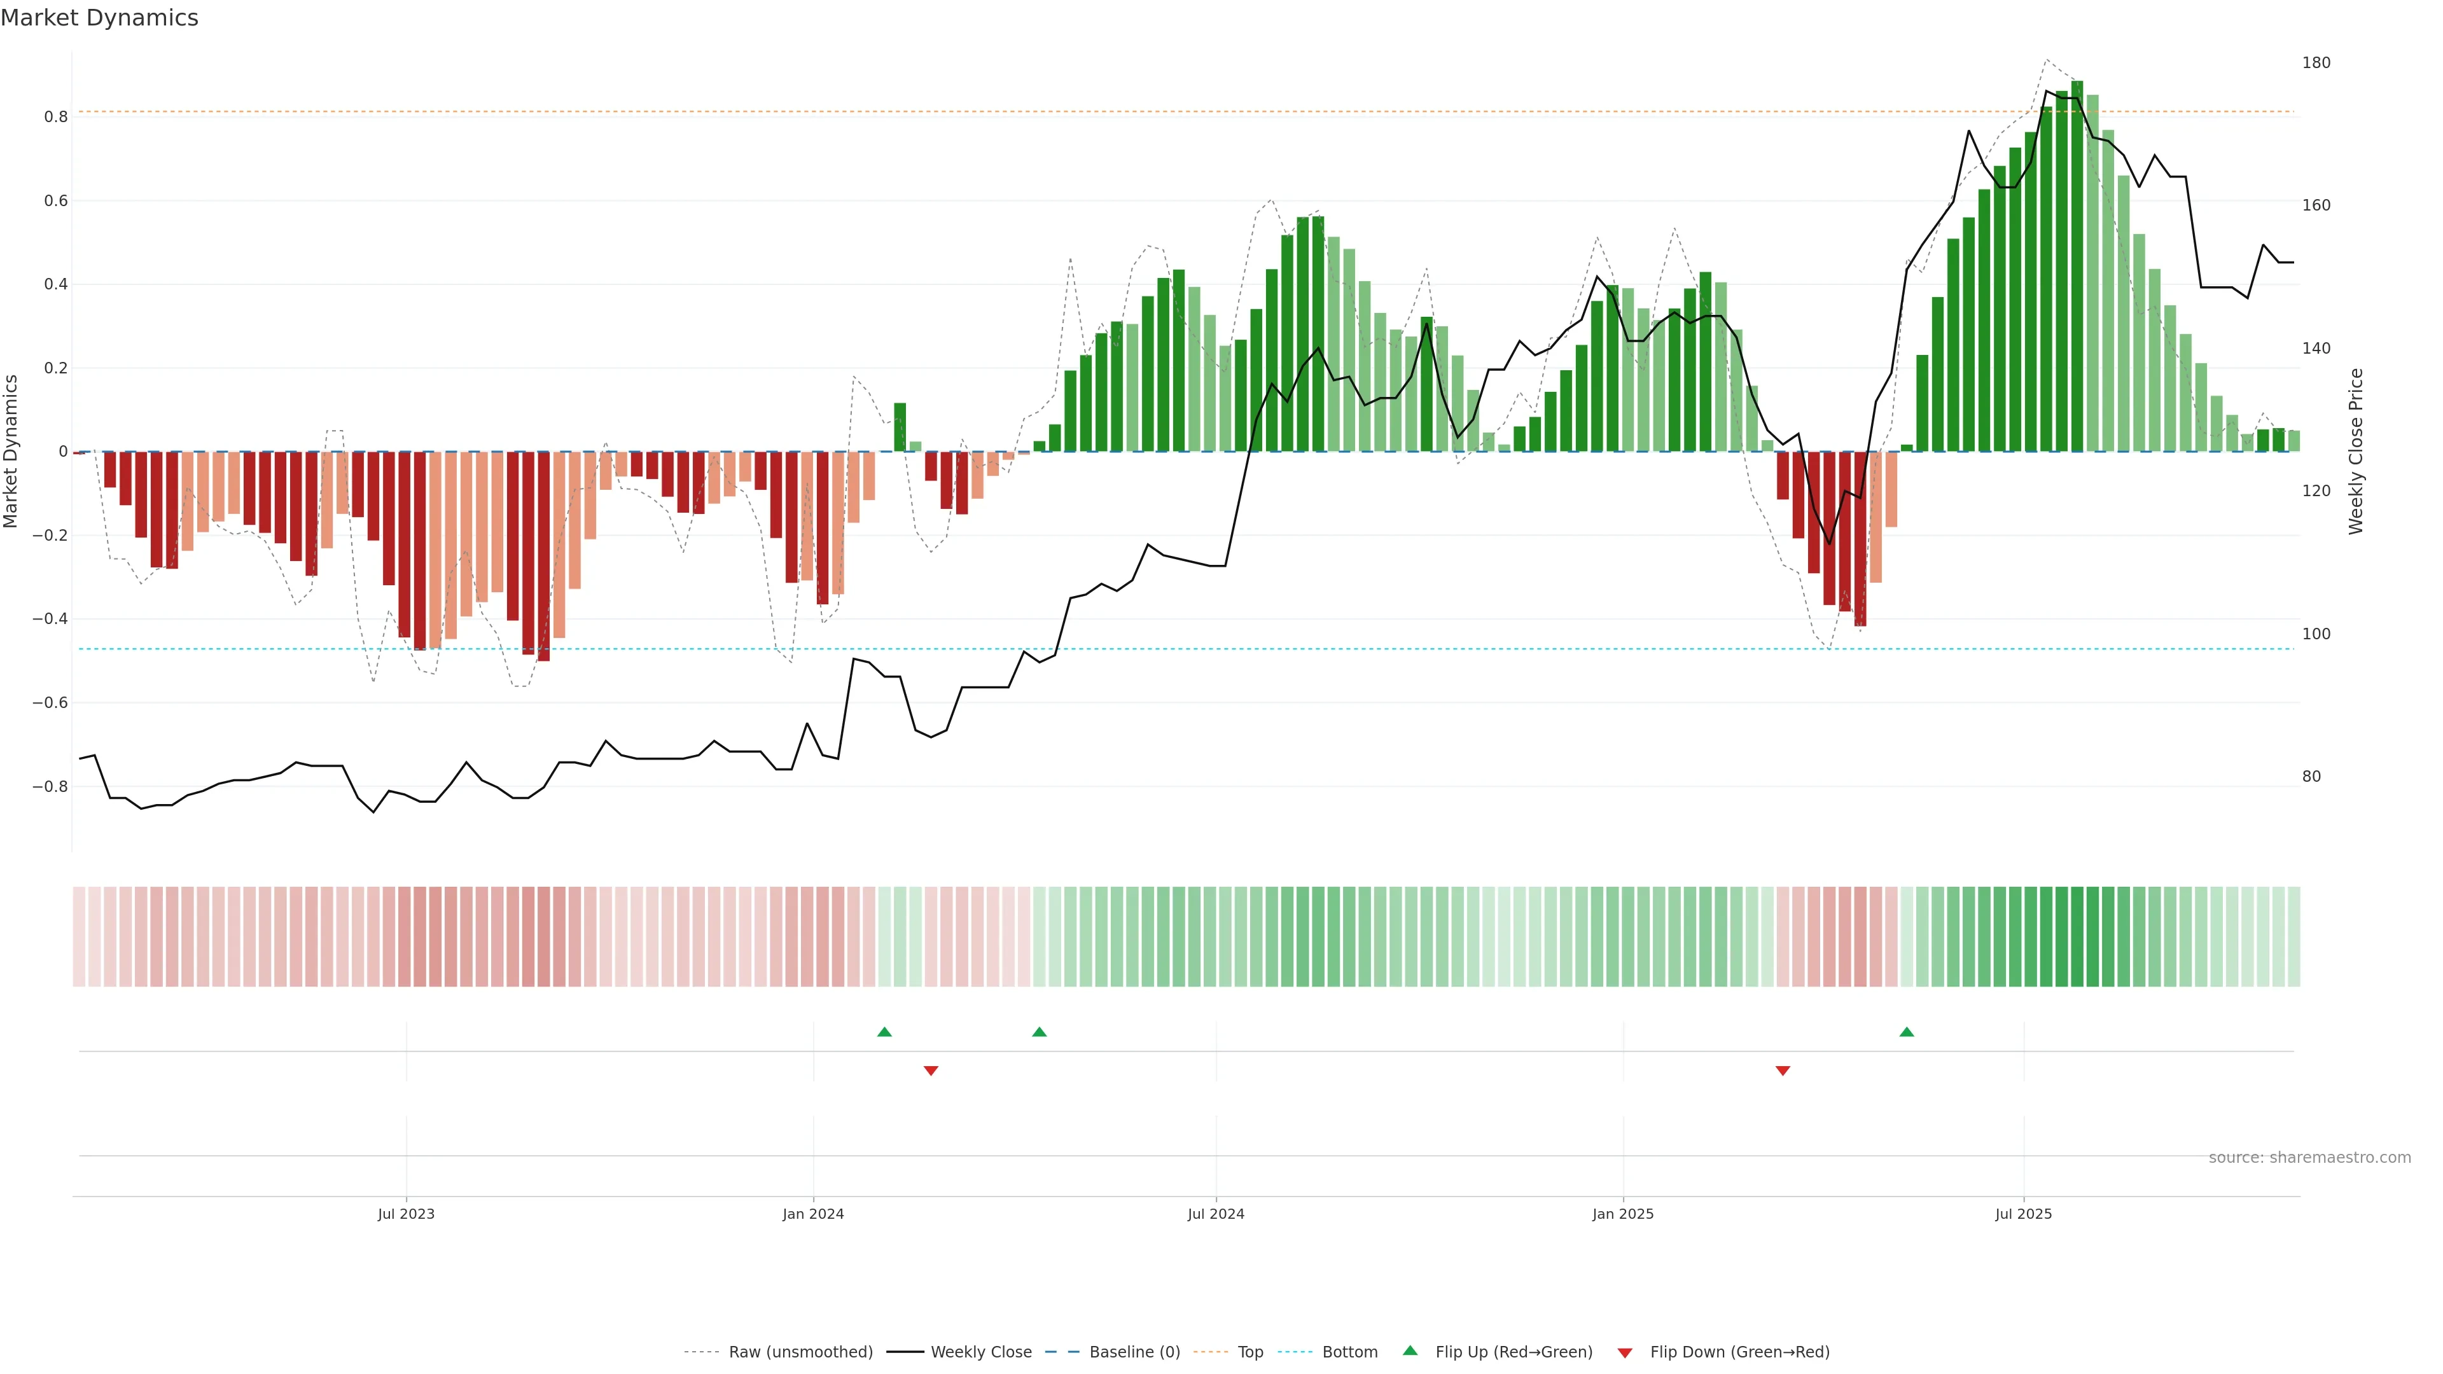
Task: Click the source sharemaestro.com text
Action: 2309,1158
